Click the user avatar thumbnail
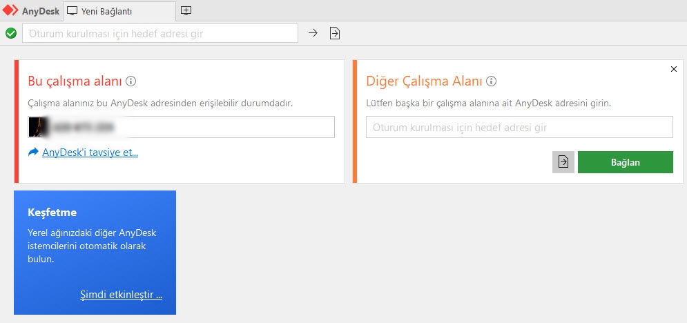The height and width of the screenshot is (323, 687). (37, 127)
